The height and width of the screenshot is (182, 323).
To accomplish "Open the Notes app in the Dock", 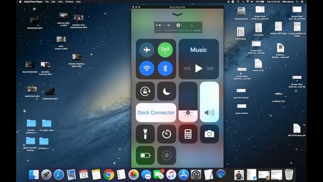I will (x=96, y=174).
